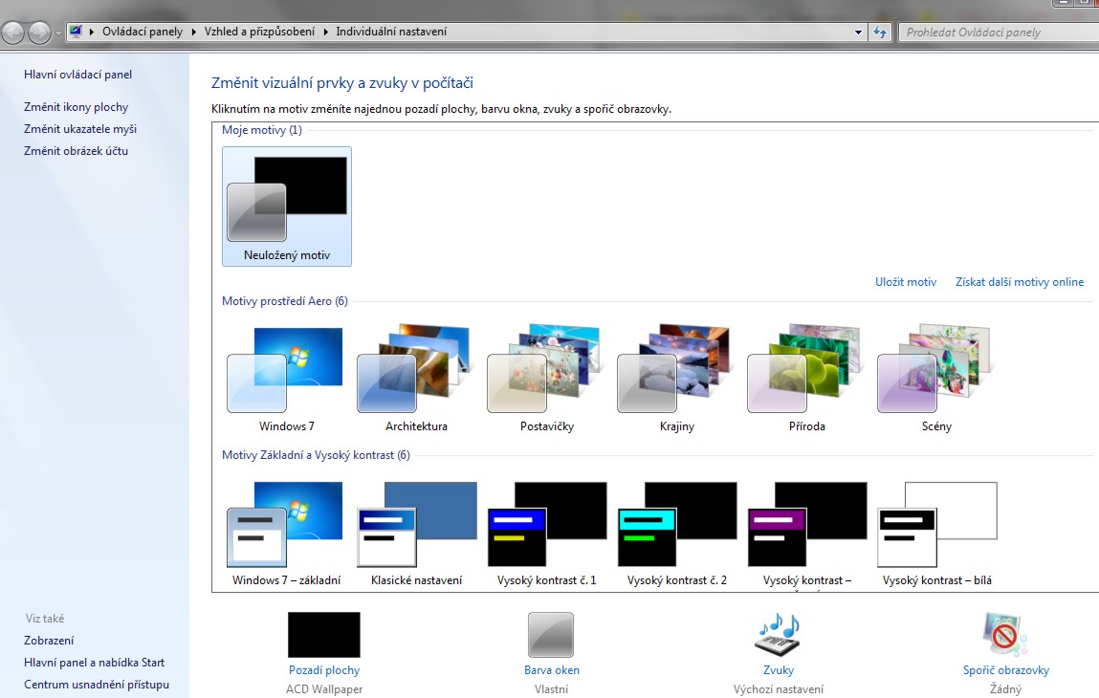The width and height of the screenshot is (1099, 698).
Task: Click the Vlastní label under Barva oken
Action: coord(551,689)
